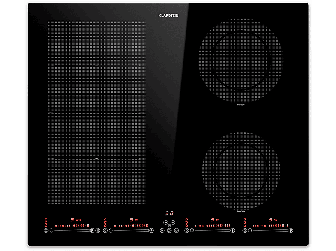Screen dimensions: 336x251
Task: Tap the P boost key of second-left zone
Action: click(x=151, y=230)
